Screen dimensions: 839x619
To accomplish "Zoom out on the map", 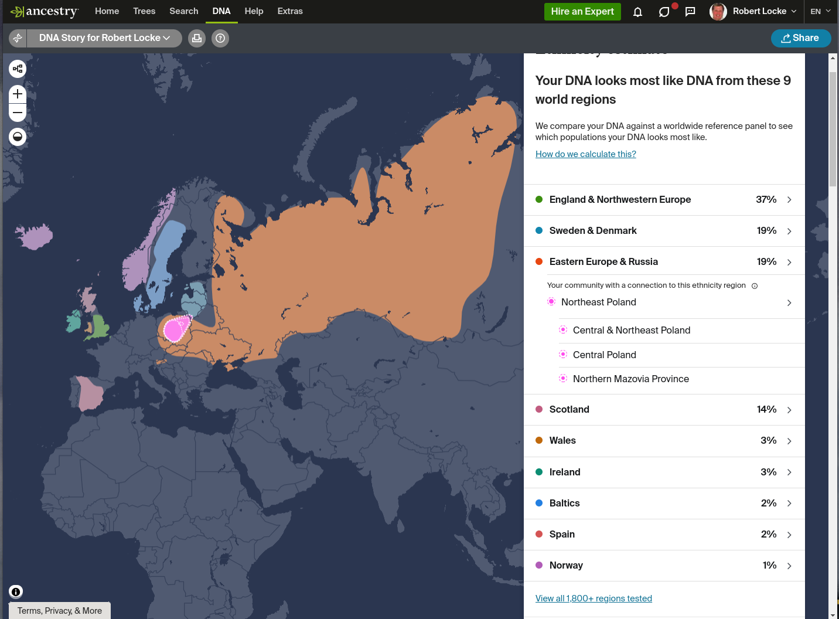I will 17,112.
